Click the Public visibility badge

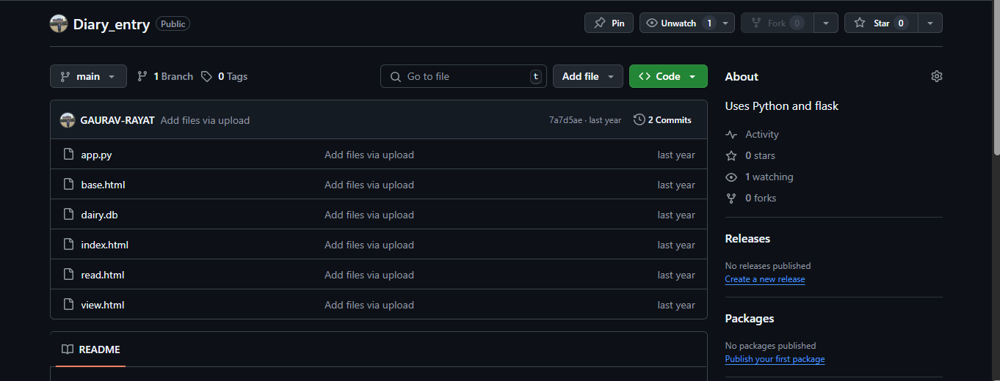(x=173, y=23)
